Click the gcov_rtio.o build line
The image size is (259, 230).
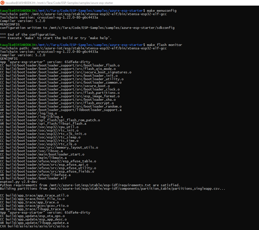click(34, 206)
